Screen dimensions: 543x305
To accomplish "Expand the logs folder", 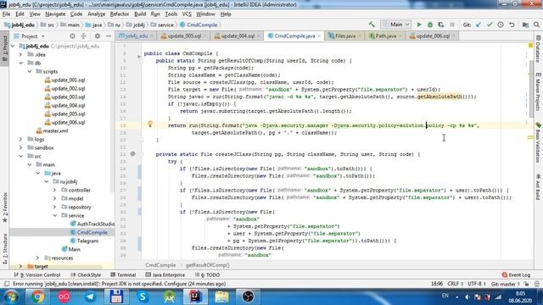I will coord(20,139).
